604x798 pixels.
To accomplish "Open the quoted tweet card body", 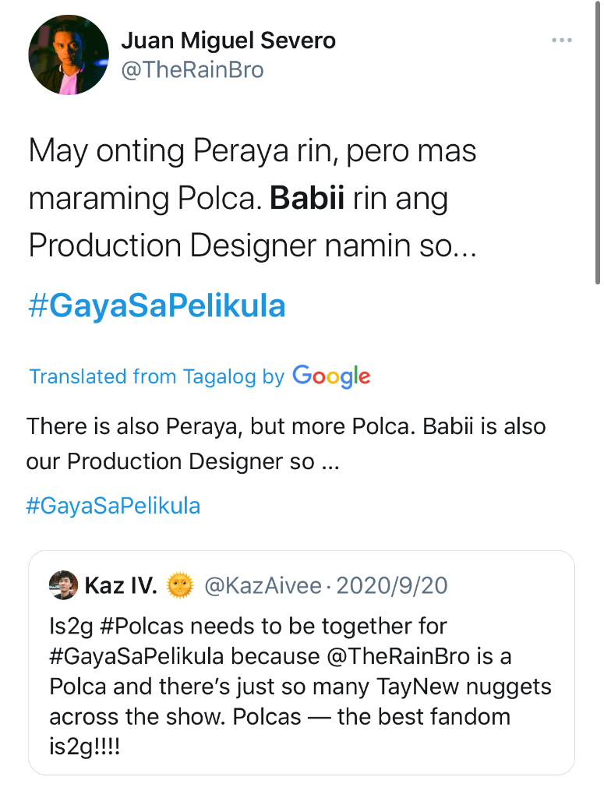I will pyautogui.click(x=302, y=662).
